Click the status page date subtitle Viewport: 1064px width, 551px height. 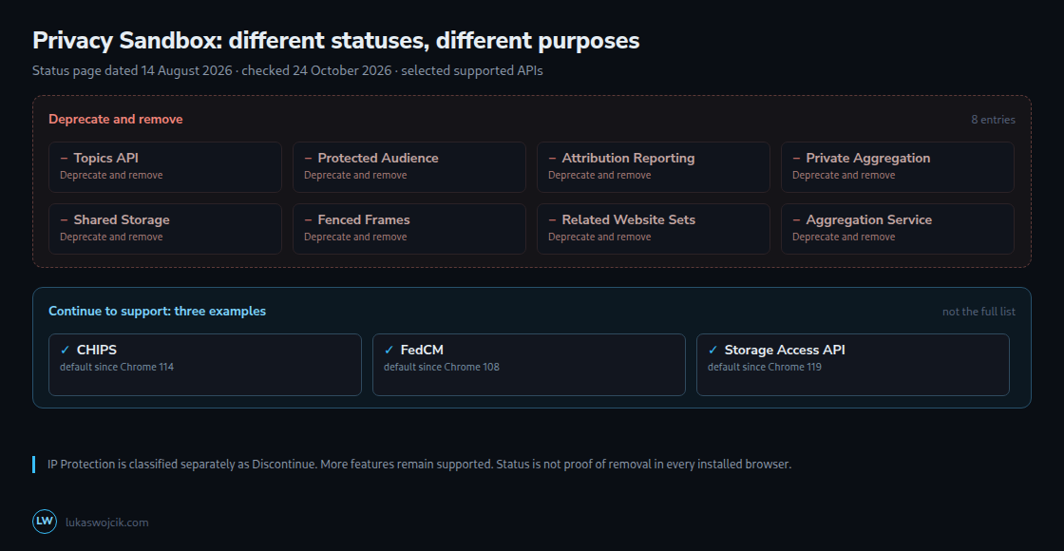point(288,70)
